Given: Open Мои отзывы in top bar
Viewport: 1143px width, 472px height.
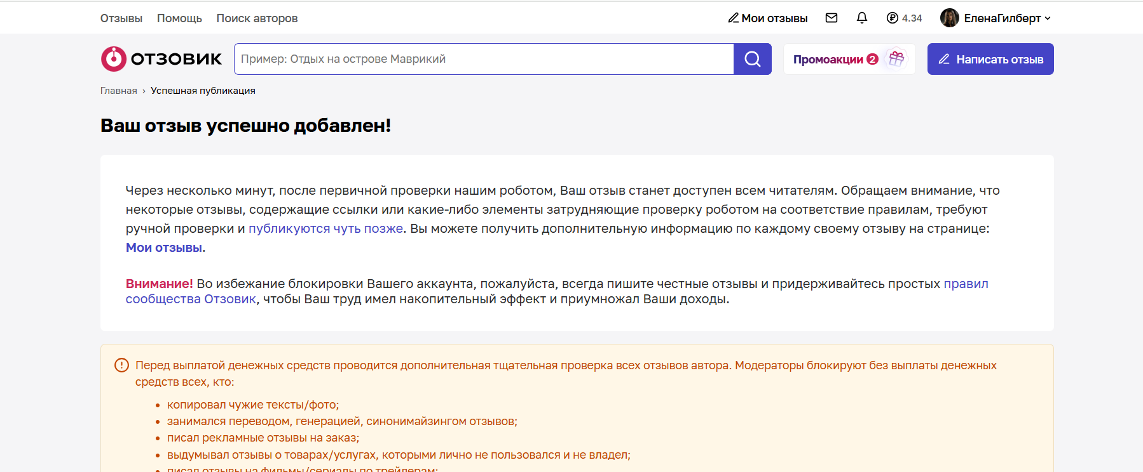Looking at the screenshot, I should [x=768, y=18].
